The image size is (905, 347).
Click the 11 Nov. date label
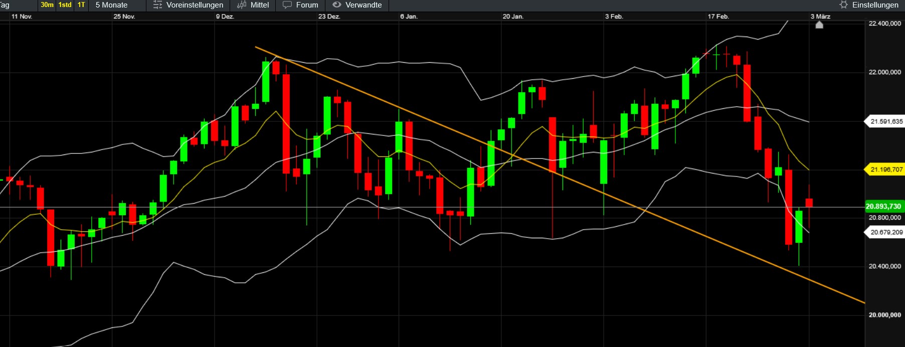[22, 17]
